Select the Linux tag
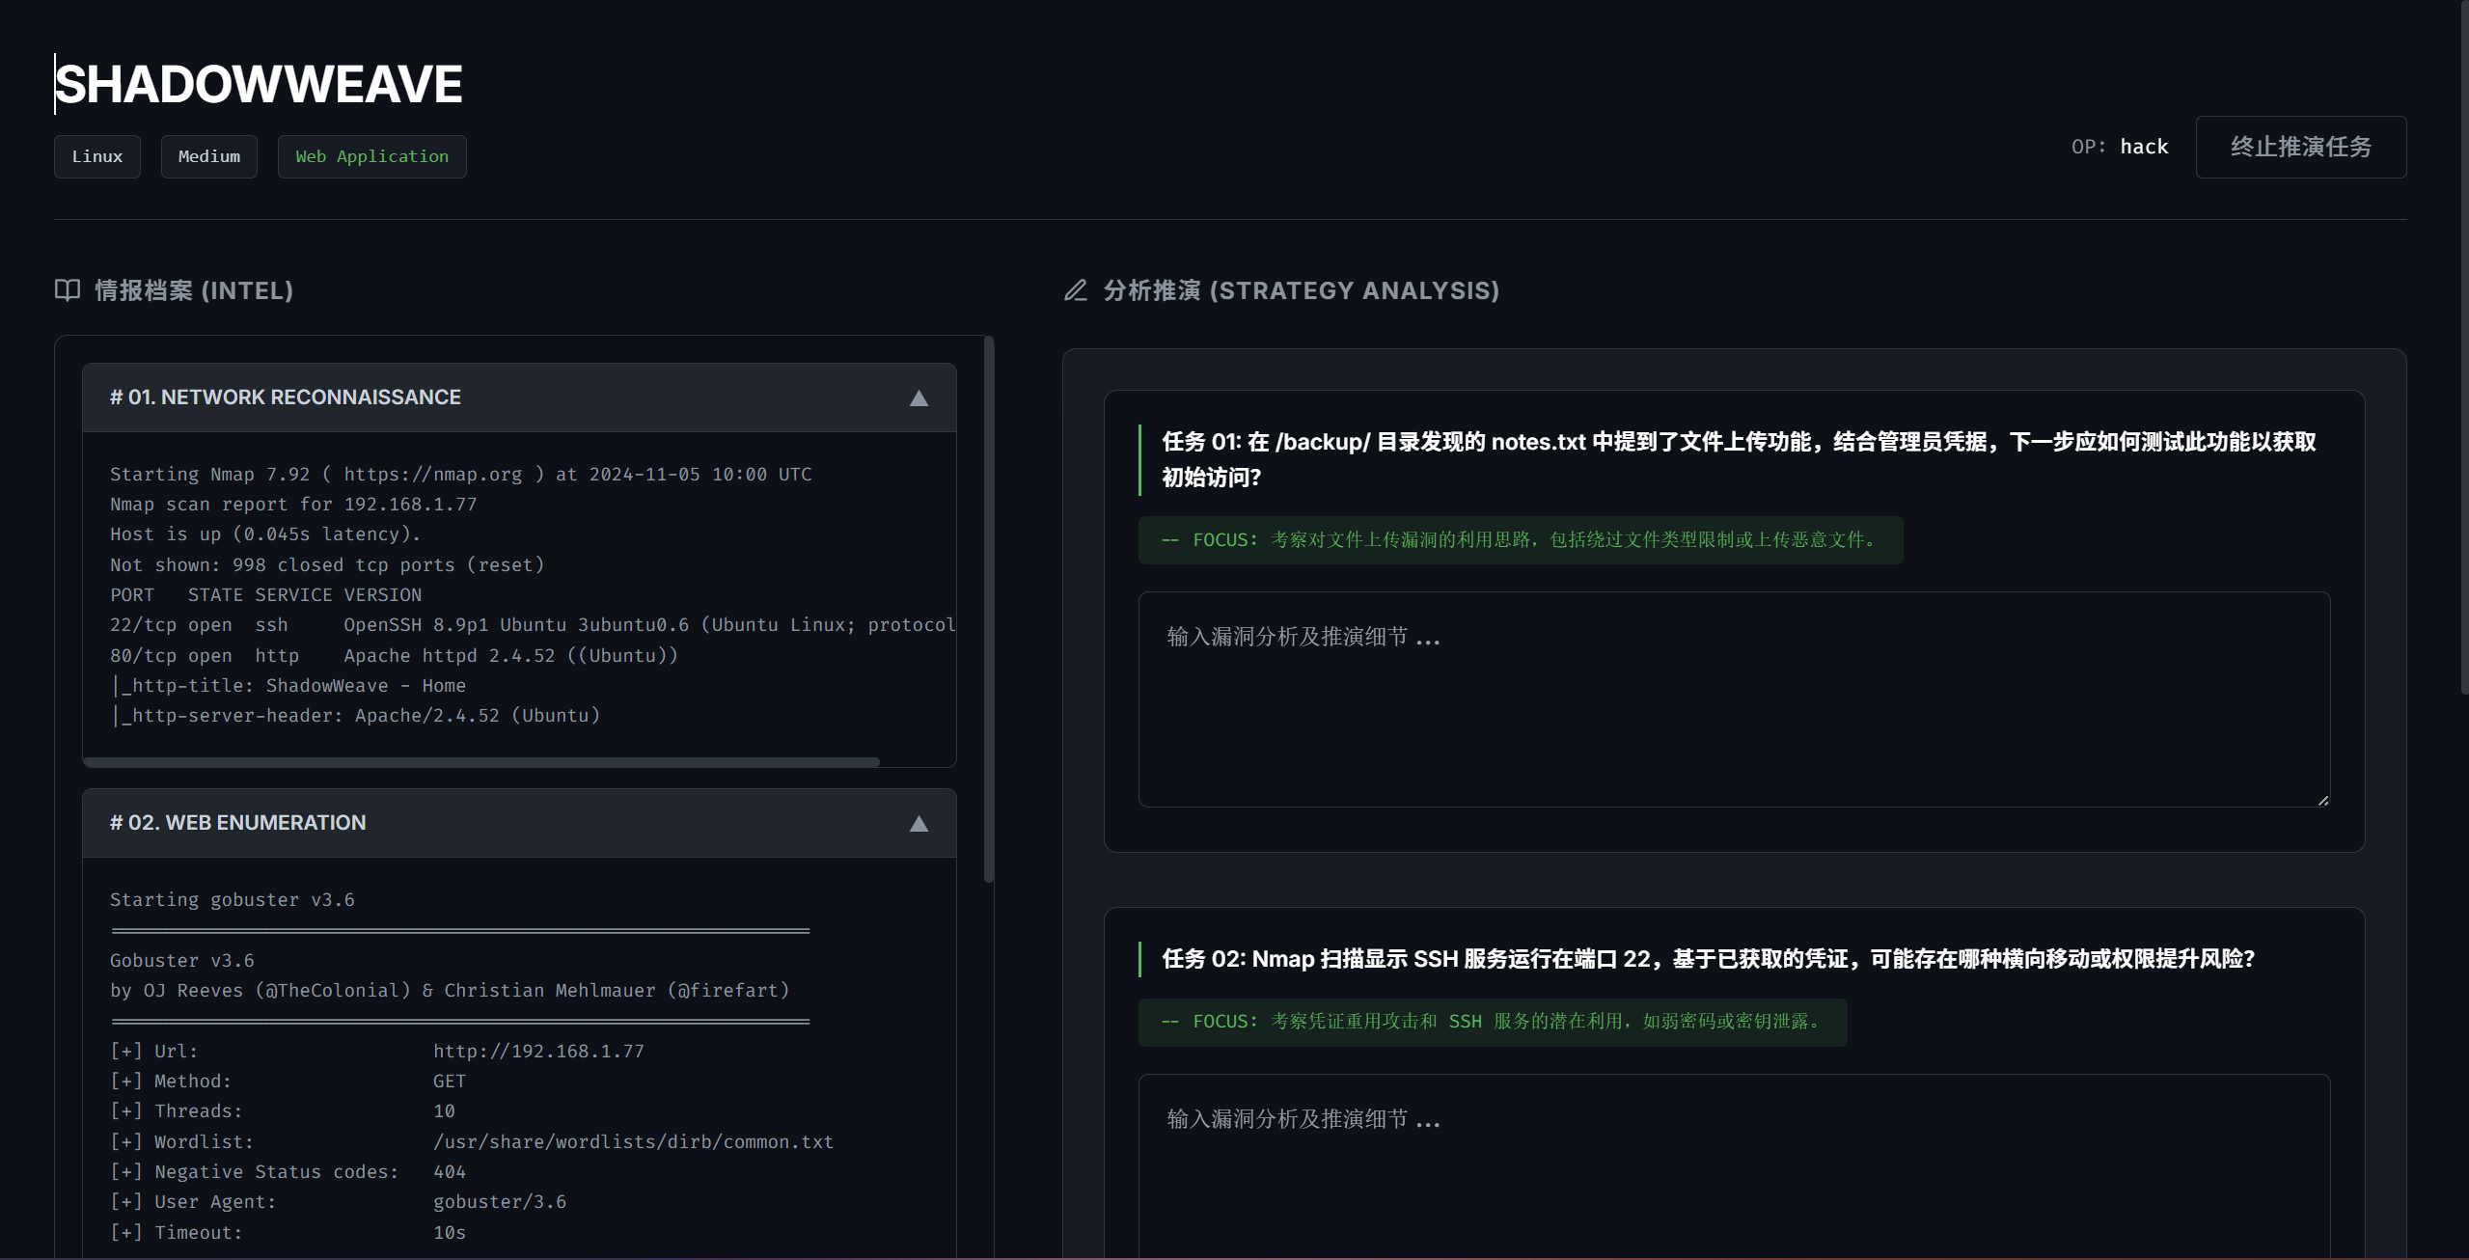The height and width of the screenshot is (1260, 2469). coord(97,156)
